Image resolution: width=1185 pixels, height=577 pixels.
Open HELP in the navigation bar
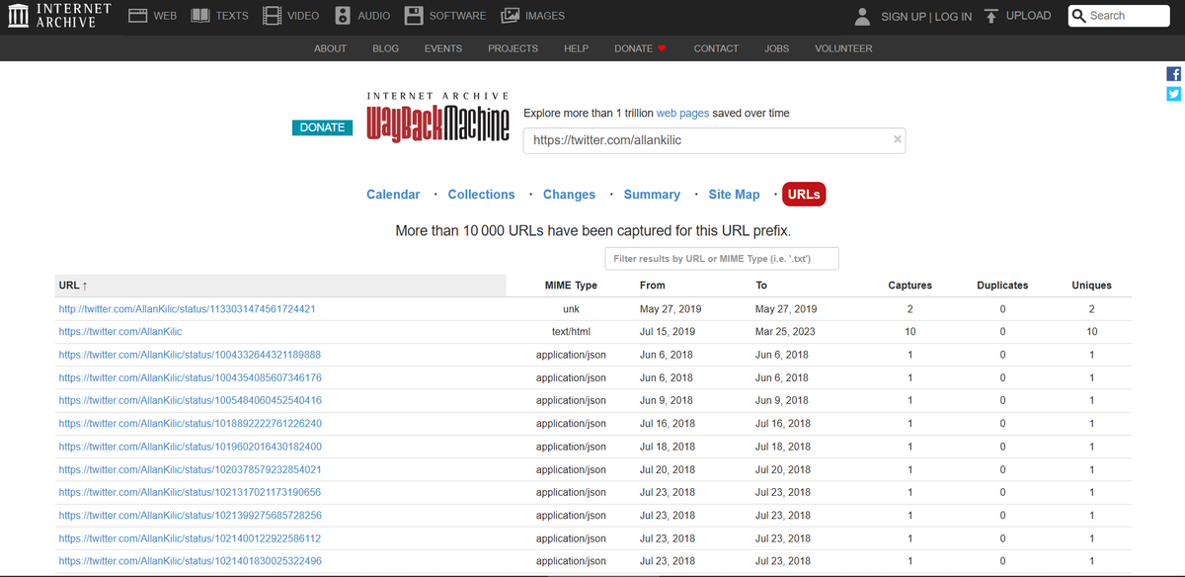(x=576, y=48)
